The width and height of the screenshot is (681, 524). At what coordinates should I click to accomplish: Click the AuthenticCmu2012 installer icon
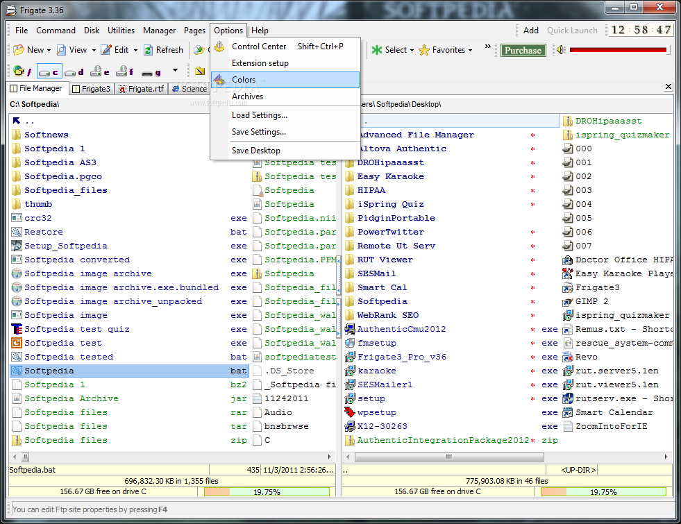coord(350,329)
